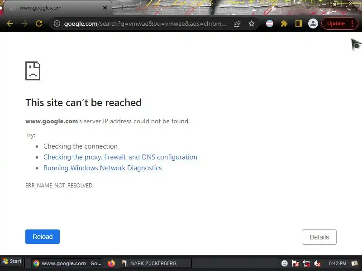Go back to the previous page

(10, 23)
